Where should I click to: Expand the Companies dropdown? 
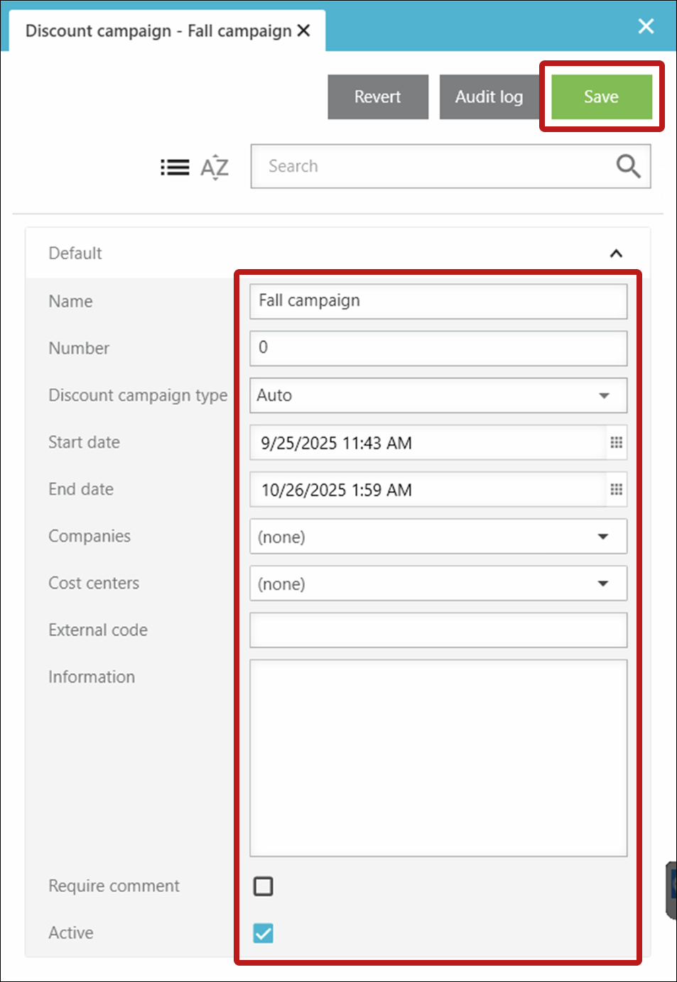point(603,537)
